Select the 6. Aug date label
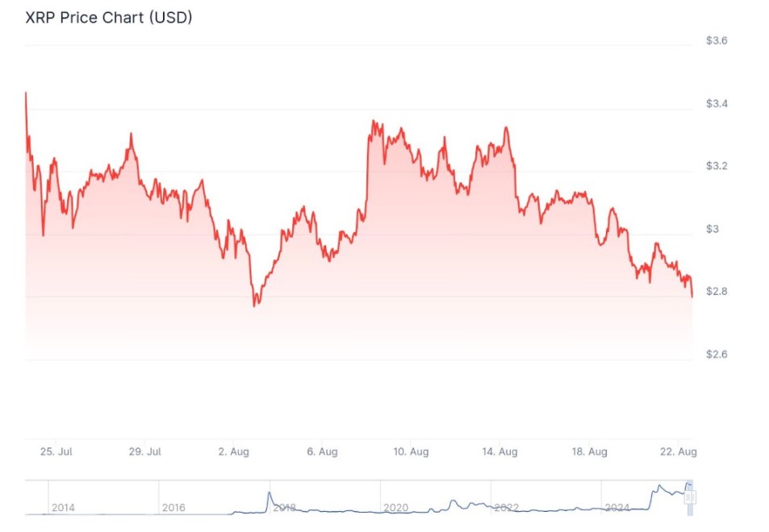This screenshot has width=769, height=532. pyautogui.click(x=322, y=451)
